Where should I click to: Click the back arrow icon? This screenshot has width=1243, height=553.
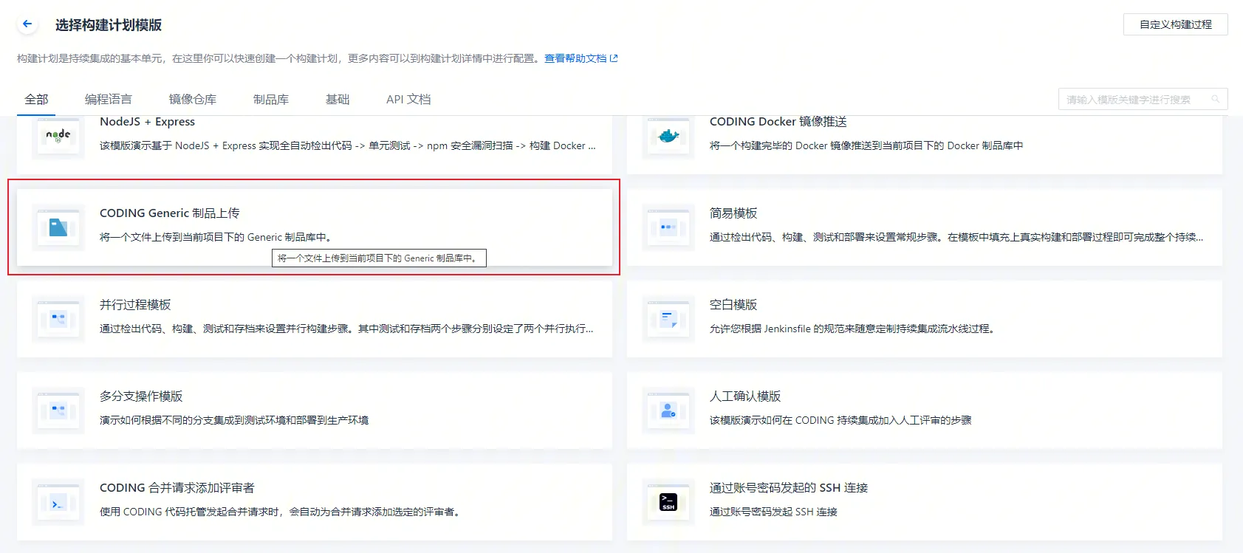tap(27, 24)
